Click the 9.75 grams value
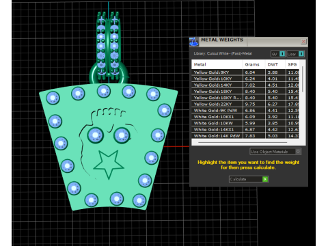328x246 pixels. pos(250,104)
